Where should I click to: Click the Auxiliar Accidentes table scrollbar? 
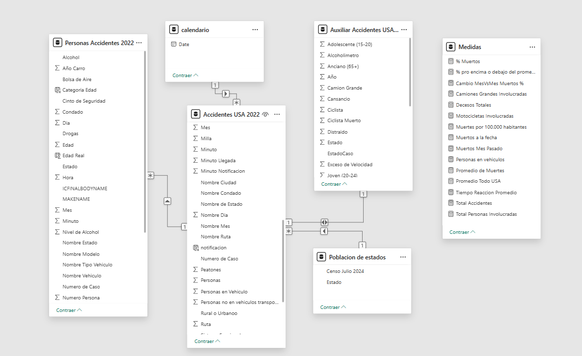(410, 73)
